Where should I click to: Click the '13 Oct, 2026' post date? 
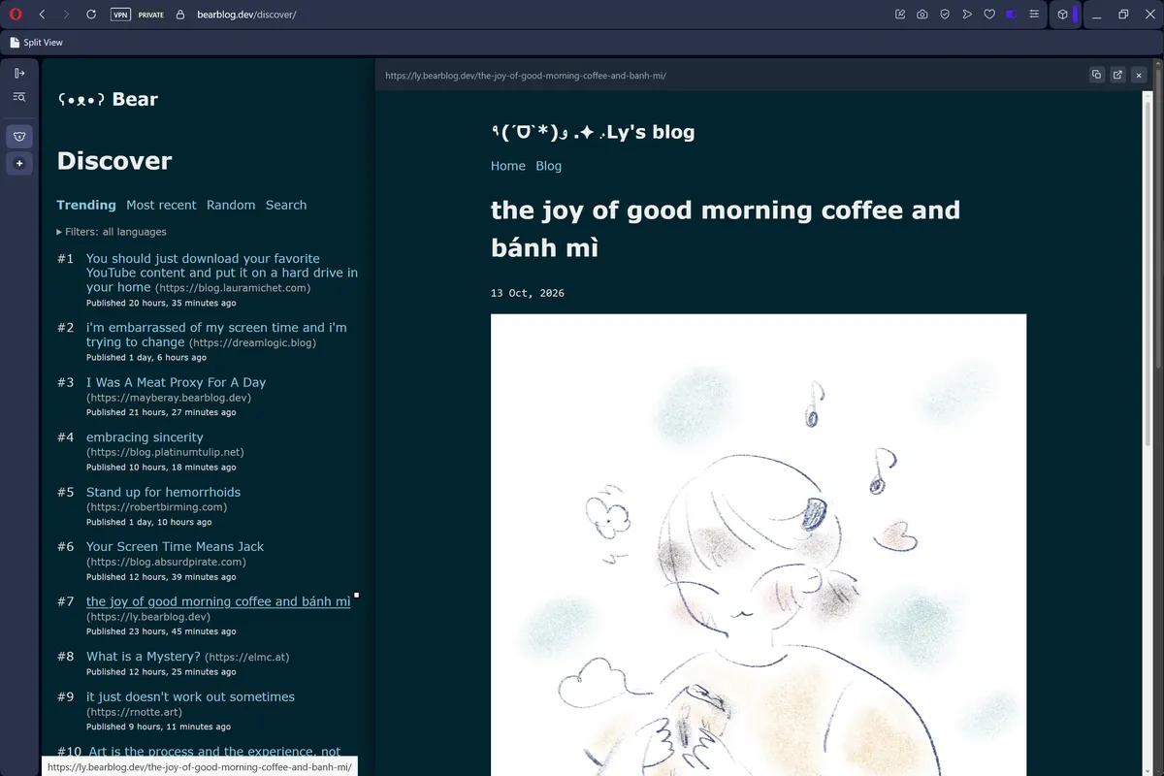528,293
